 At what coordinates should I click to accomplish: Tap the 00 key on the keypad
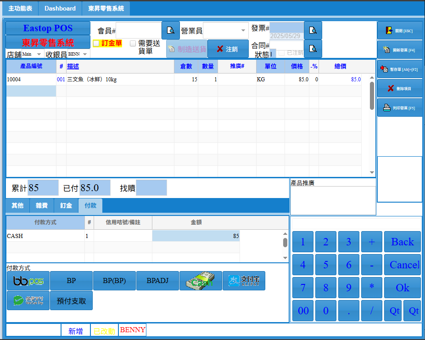coord(303,311)
